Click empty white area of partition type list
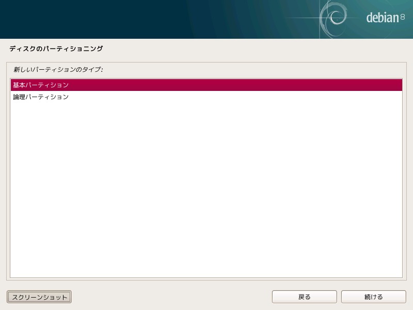Viewport: 413px width, 310px height. coord(206,190)
